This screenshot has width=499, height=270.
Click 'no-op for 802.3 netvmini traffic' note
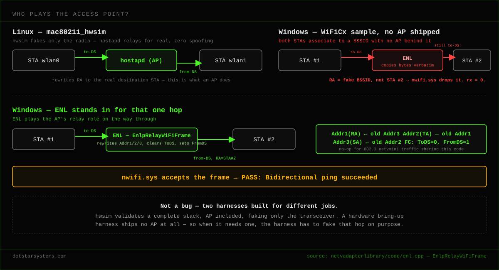pos(401,149)
